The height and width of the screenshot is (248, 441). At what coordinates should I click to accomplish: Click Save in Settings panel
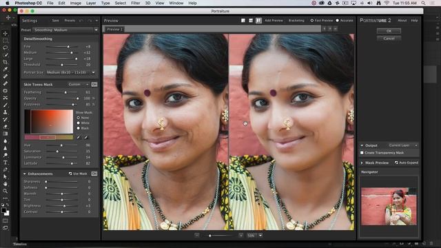(x=55, y=21)
